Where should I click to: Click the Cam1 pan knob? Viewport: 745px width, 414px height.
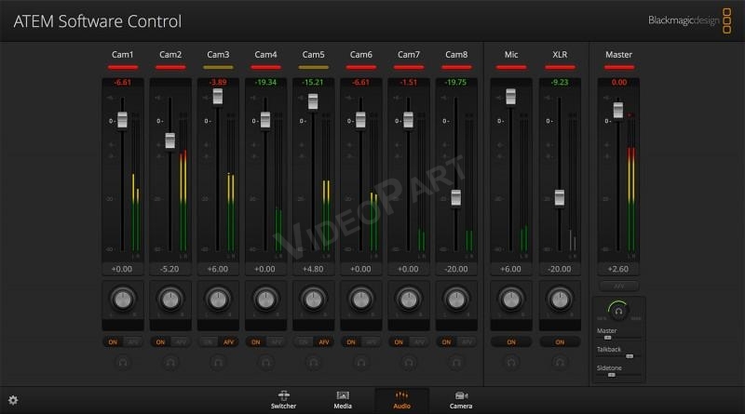[x=123, y=300]
